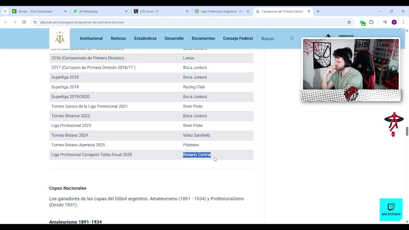Open the AFA Estudio chat widget
409x230 pixels.
coord(391,210)
